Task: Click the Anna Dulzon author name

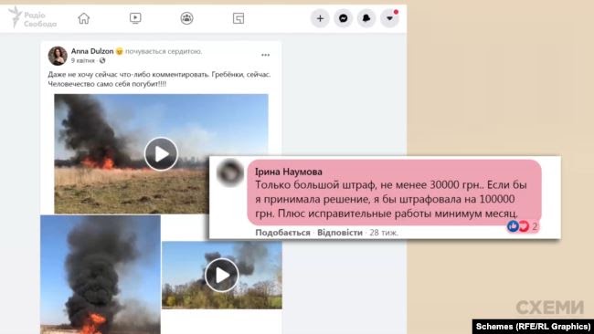Action: click(92, 51)
